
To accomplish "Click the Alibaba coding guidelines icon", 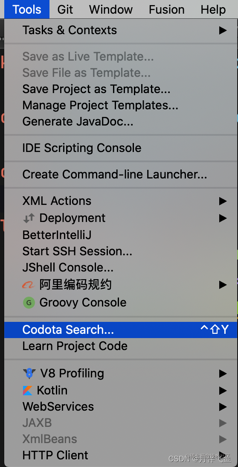I will point(29,285).
